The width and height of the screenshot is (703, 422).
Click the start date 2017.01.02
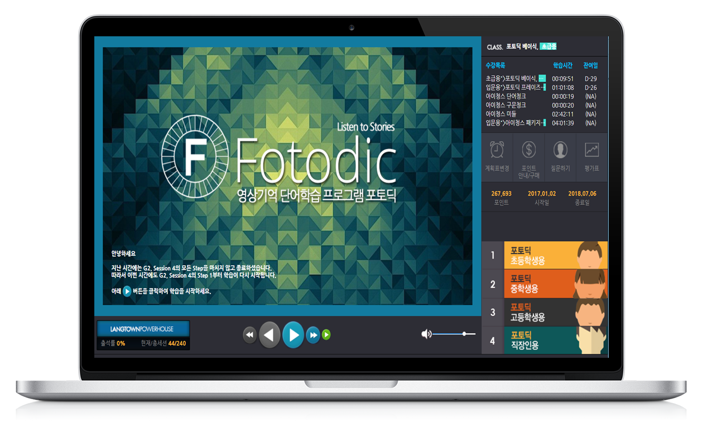(x=542, y=194)
